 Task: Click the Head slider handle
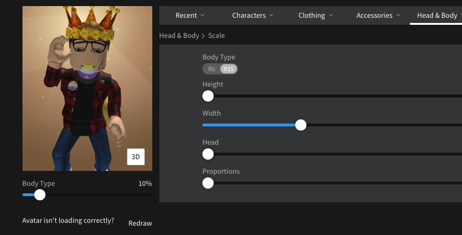[x=208, y=154]
